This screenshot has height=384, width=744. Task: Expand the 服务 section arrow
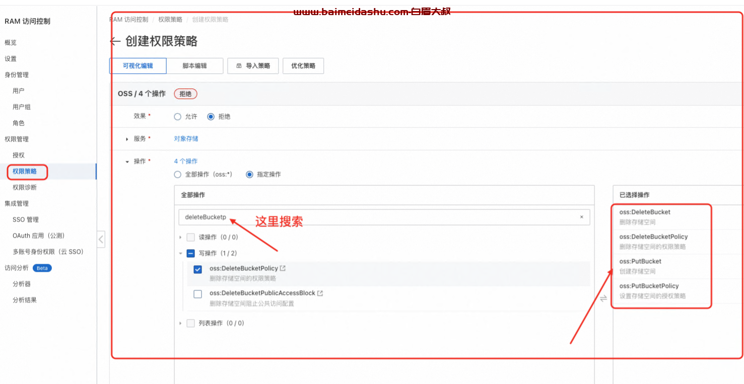click(x=127, y=139)
